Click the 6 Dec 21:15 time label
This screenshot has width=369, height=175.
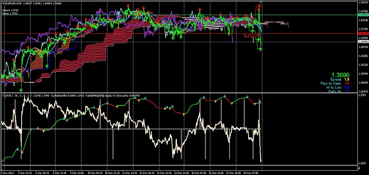pos(60,173)
